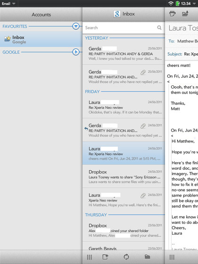Click the date 25/06/2011 on first email
Viewport: 198px width, 264px height.
point(155,49)
